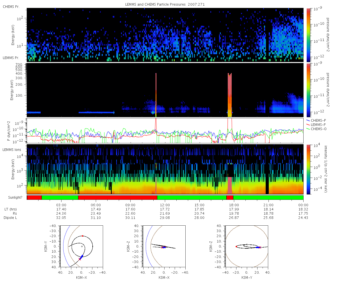Click the LEMMS Ions intensity color bar
Viewport: 337px width, 281px height.
pos(309,169)
